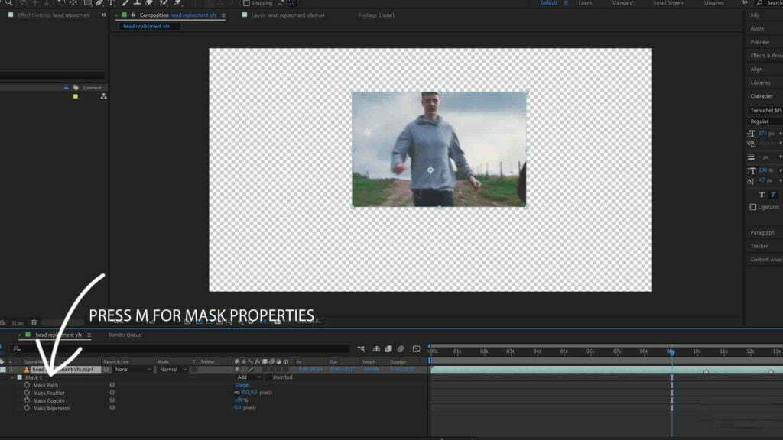Collapse the Mask 1 group
Image resolution: width=783 pixels, height=440 pixels.
[x=12, y=377]
